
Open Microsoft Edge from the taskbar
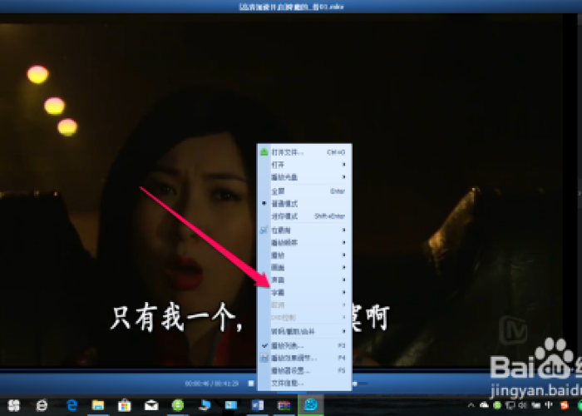(x=72, y=405)
